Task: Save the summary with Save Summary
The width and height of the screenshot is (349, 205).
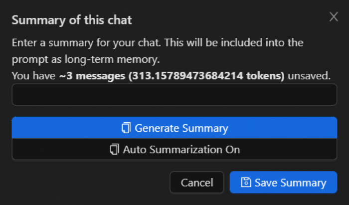Action: coord(283,183)
